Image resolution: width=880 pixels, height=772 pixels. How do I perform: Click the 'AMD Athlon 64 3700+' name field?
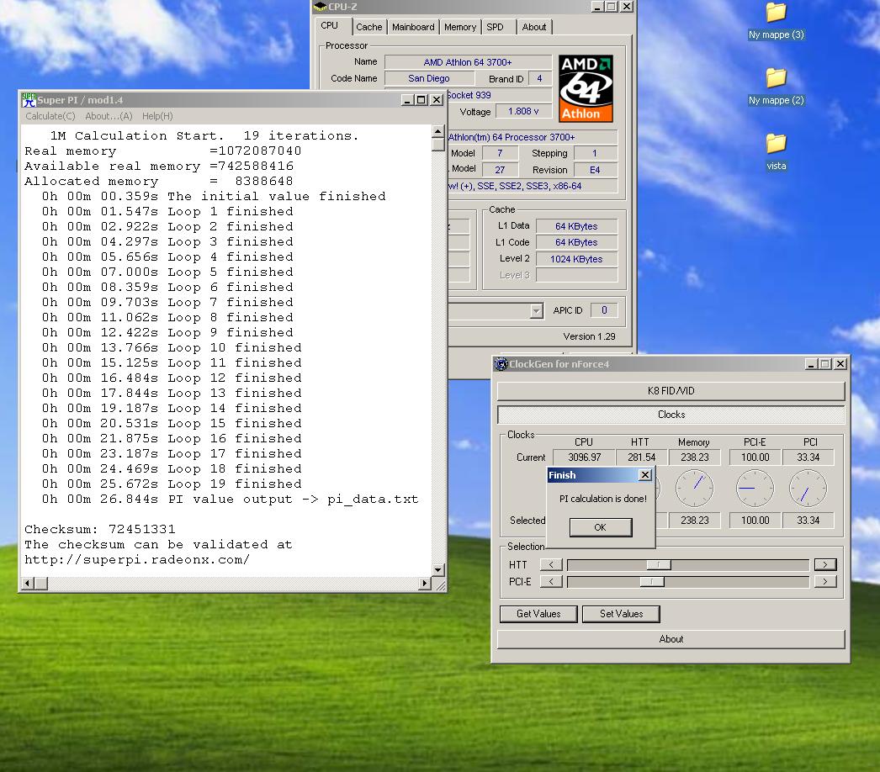click(x=468, y=61)
